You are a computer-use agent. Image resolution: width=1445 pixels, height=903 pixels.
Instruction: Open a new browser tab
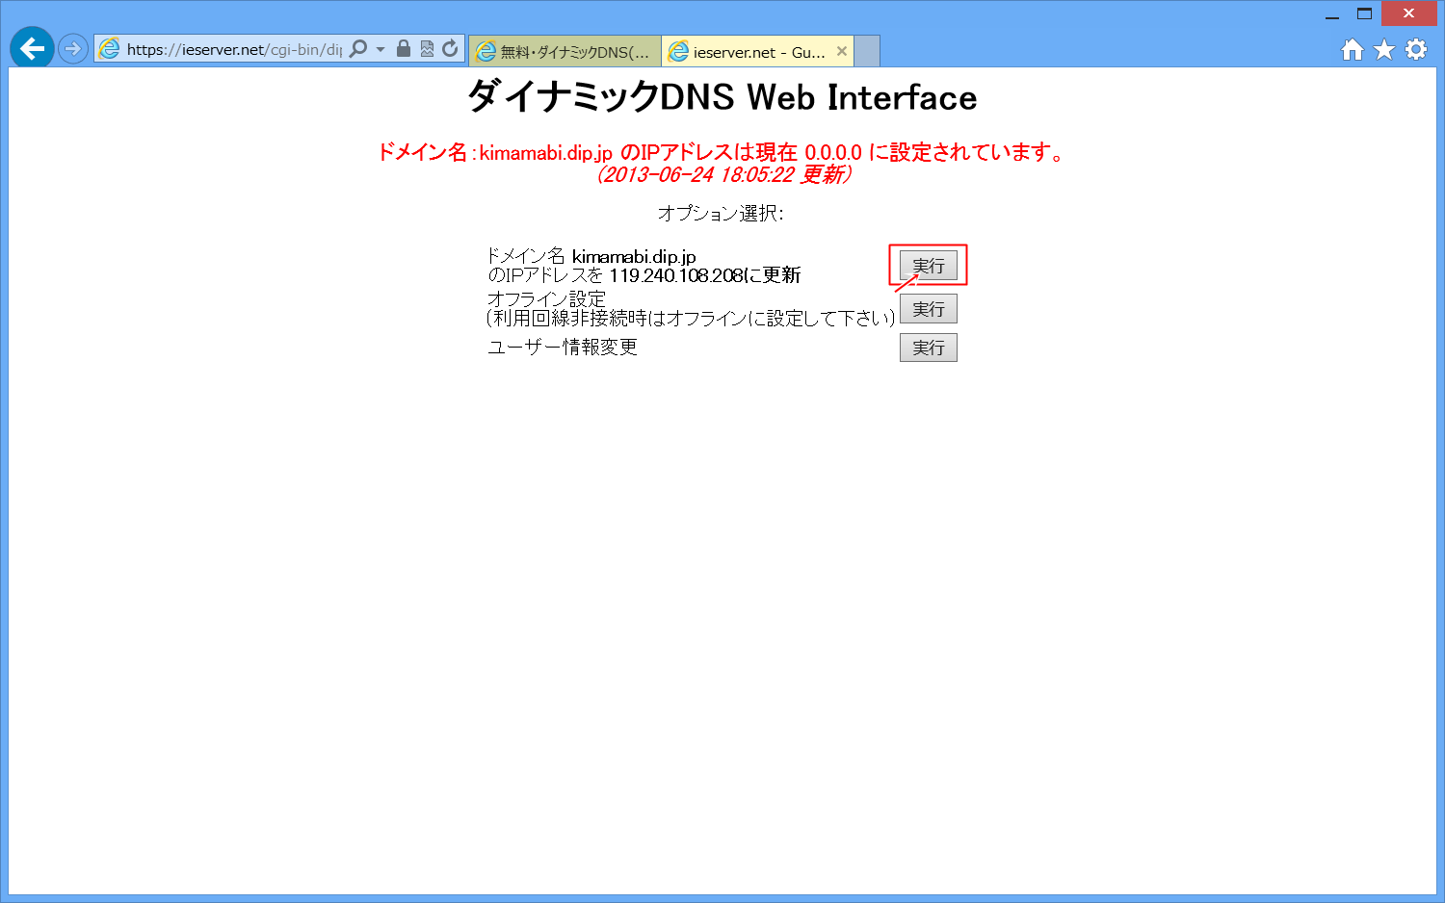tap(865, 50)
